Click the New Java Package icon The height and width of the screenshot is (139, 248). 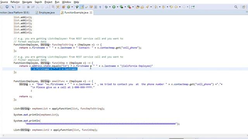(64, 7)
